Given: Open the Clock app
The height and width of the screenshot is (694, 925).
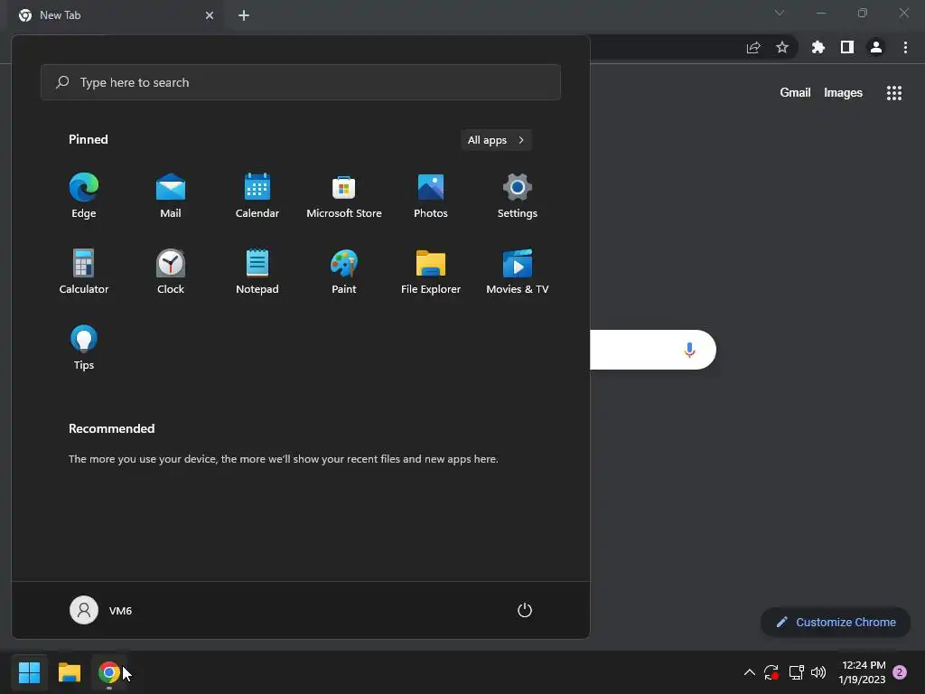Looking at the screenshot, I should click(x=171, y=271).
